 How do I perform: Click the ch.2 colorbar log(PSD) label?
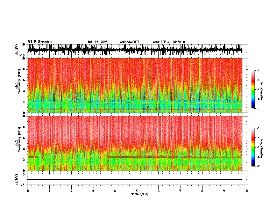click(262, 149)
